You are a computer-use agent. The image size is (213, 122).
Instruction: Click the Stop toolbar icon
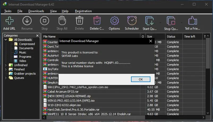[x=44, y=21]
